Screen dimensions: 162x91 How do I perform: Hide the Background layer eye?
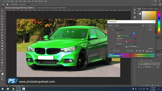(x=138, y=67)
